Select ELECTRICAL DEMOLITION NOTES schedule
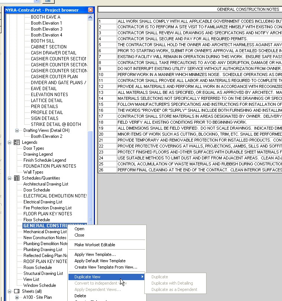 pyautogui.click(x=55, y=196)
